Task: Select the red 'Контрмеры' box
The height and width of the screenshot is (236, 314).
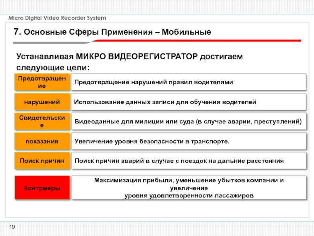Action: point(42,188)
